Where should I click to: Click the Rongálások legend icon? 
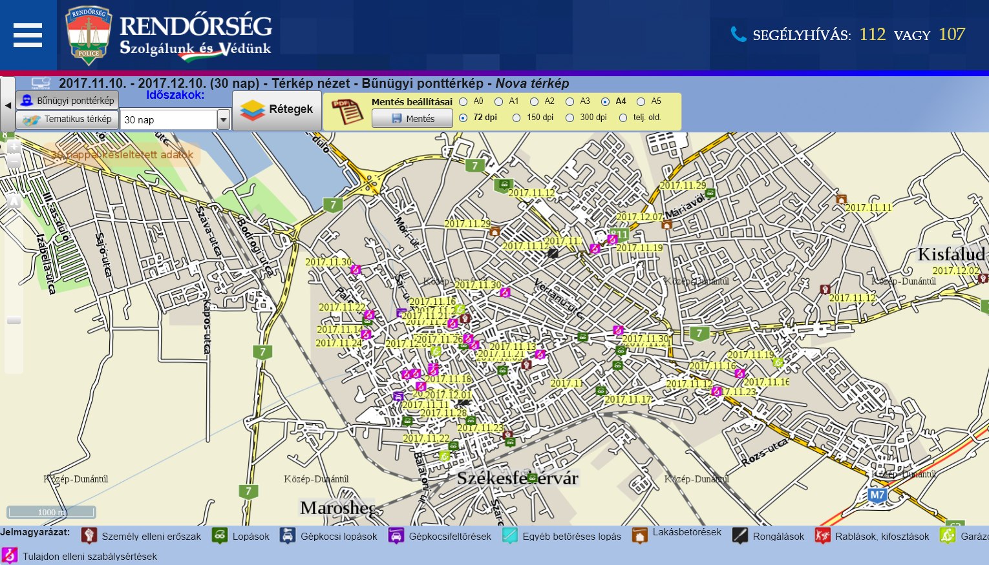(x=739, y=535)
